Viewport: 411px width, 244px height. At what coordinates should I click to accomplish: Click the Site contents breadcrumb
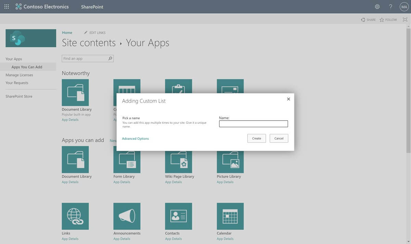pyautogui.click(x=89, y=43)
